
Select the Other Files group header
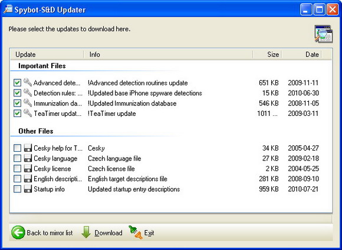(x=36, y=131)
